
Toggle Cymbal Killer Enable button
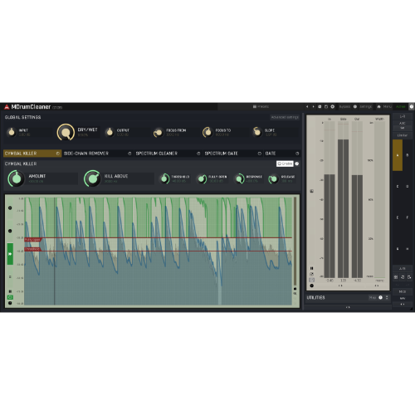pyautogui.click(x=285, y=164)
